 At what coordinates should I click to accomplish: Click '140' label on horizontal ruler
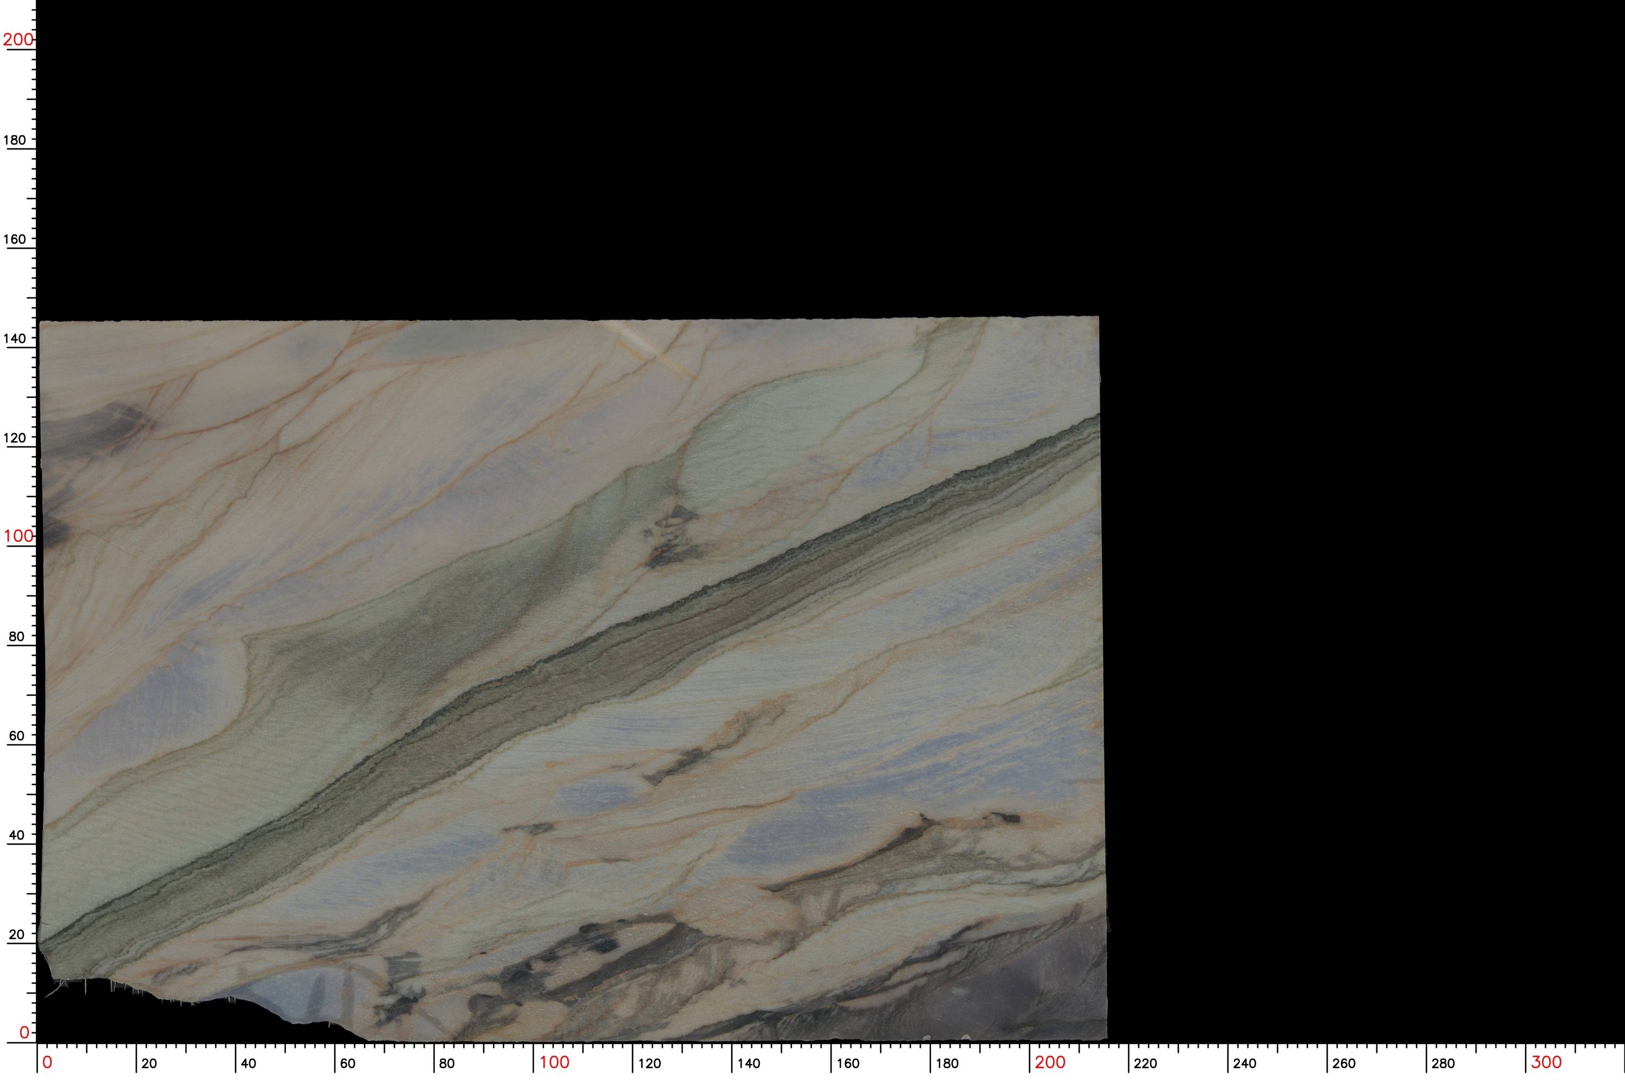749,1063
